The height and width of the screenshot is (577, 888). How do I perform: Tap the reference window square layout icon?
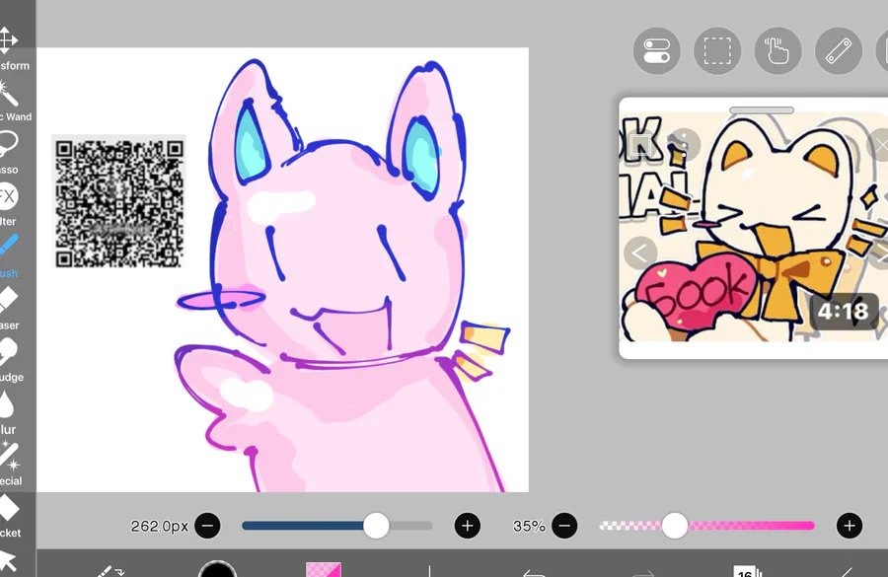point(640,145)
